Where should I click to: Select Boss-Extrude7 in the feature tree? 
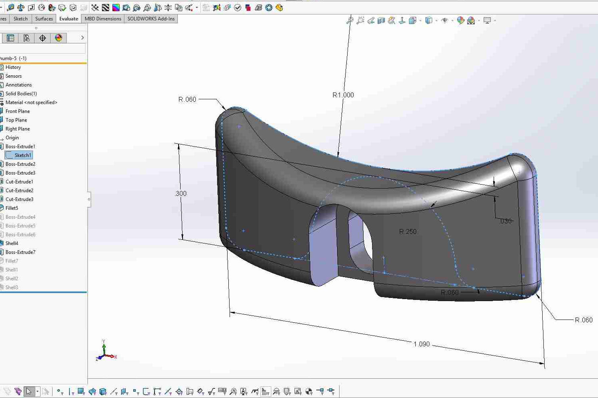coord(20,252)
